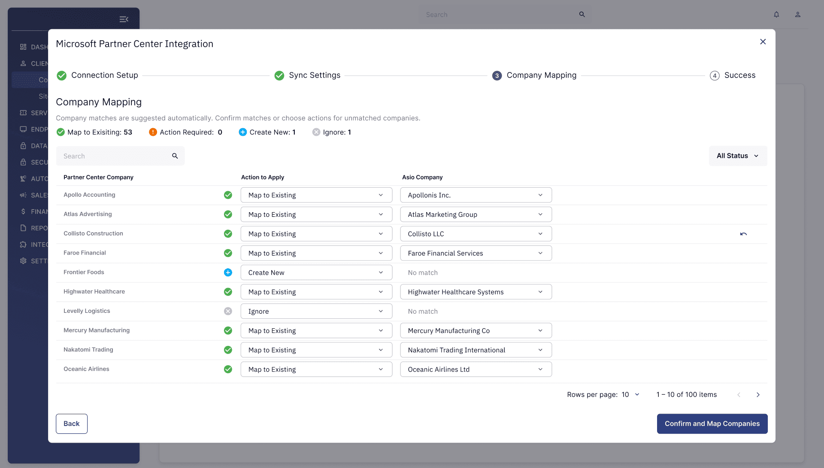Open action dropdown for Apollo Accounting

click(316, 195)
